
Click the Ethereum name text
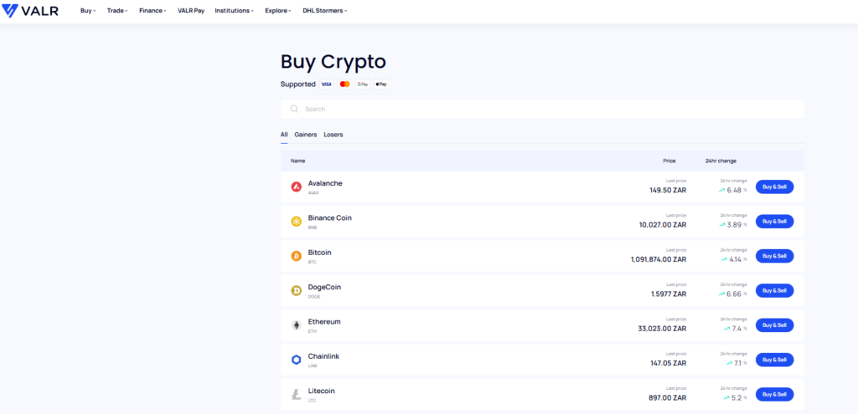tap(324, 322)
